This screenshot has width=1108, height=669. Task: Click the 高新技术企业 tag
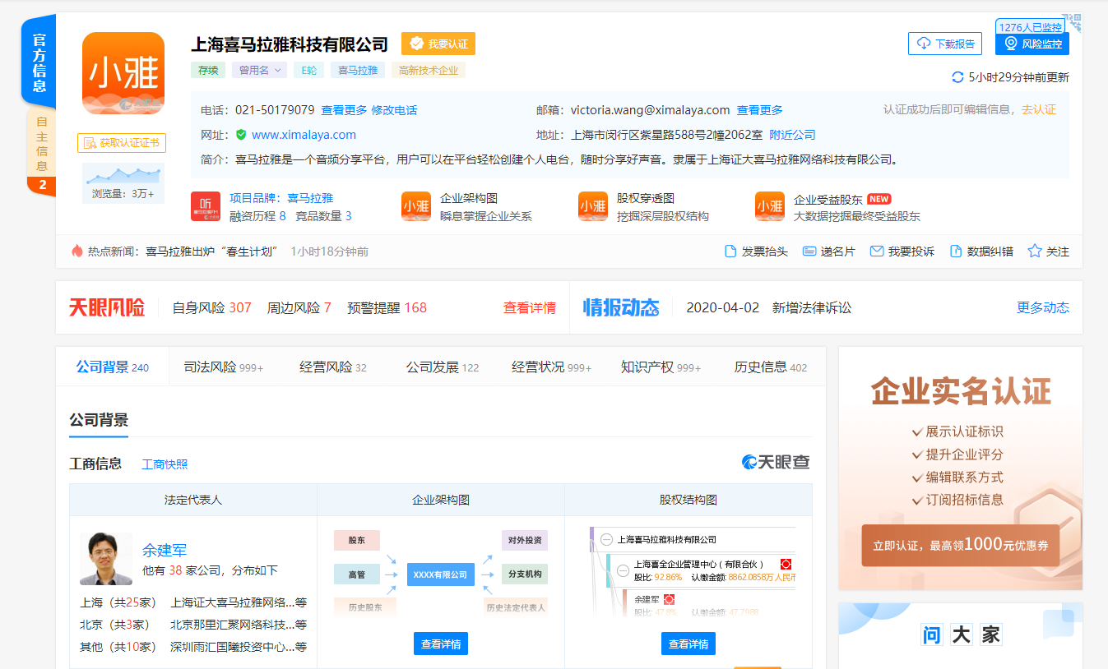[x=429, y=70]
